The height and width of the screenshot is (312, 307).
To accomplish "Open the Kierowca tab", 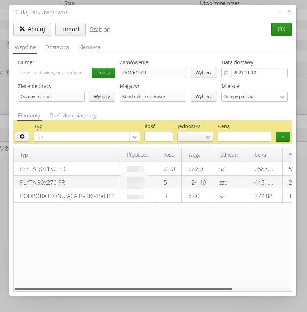I will 89,47.
